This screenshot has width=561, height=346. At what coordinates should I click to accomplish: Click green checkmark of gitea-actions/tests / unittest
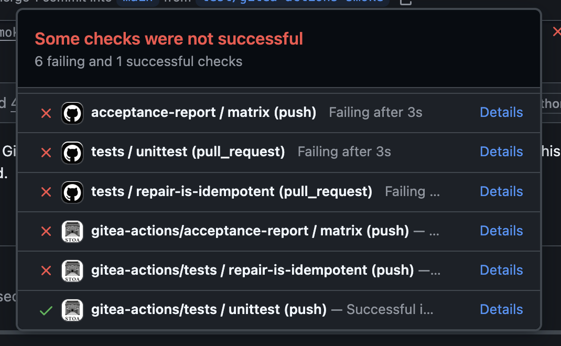46,310
